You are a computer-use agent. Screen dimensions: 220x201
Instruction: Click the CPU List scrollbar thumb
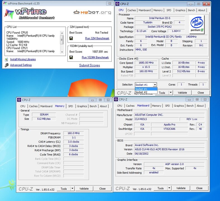(x=62, y=40)
